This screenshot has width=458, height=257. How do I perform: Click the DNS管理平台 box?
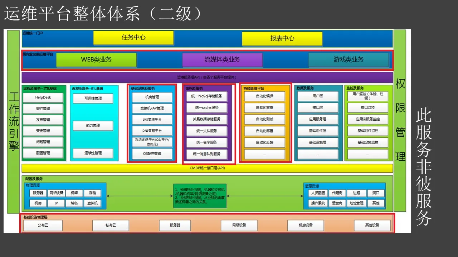click(152, 131)
